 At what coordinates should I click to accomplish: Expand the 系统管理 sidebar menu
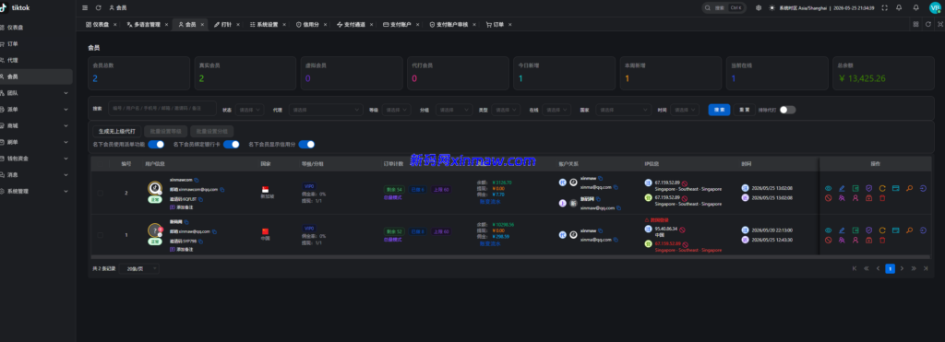[x=36, y=191]
